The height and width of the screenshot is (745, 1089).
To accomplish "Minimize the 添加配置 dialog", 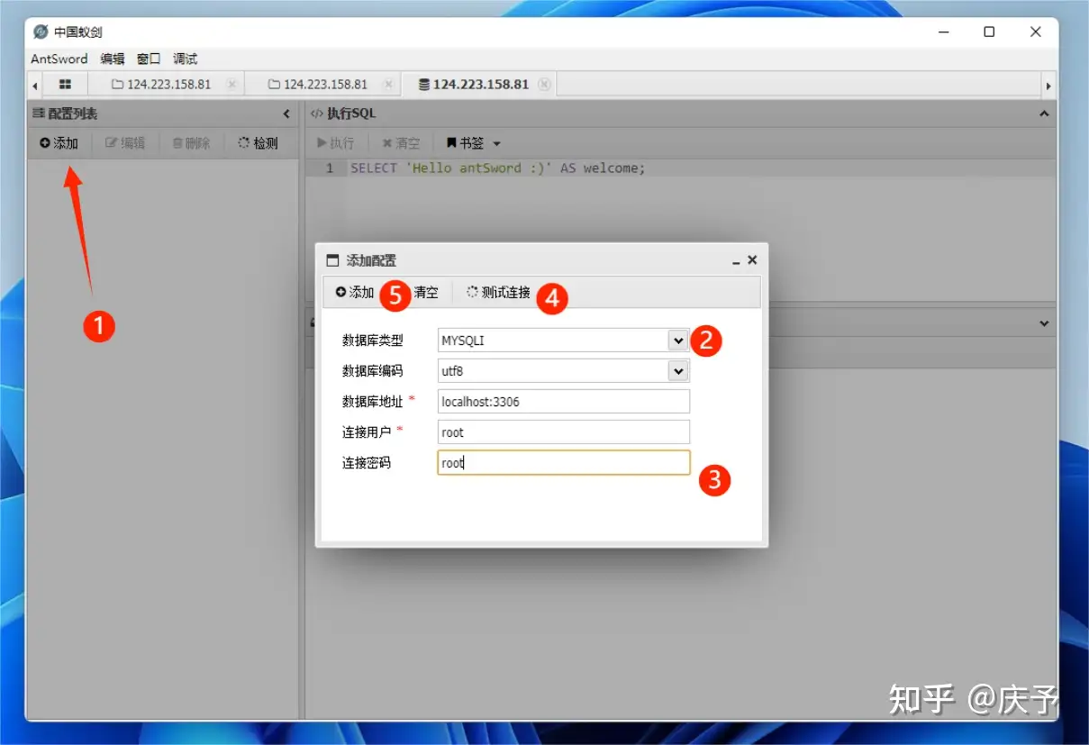I will coord(736,261).
